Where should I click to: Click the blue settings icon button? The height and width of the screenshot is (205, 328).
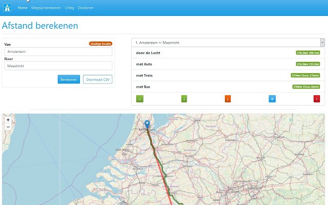272,99
